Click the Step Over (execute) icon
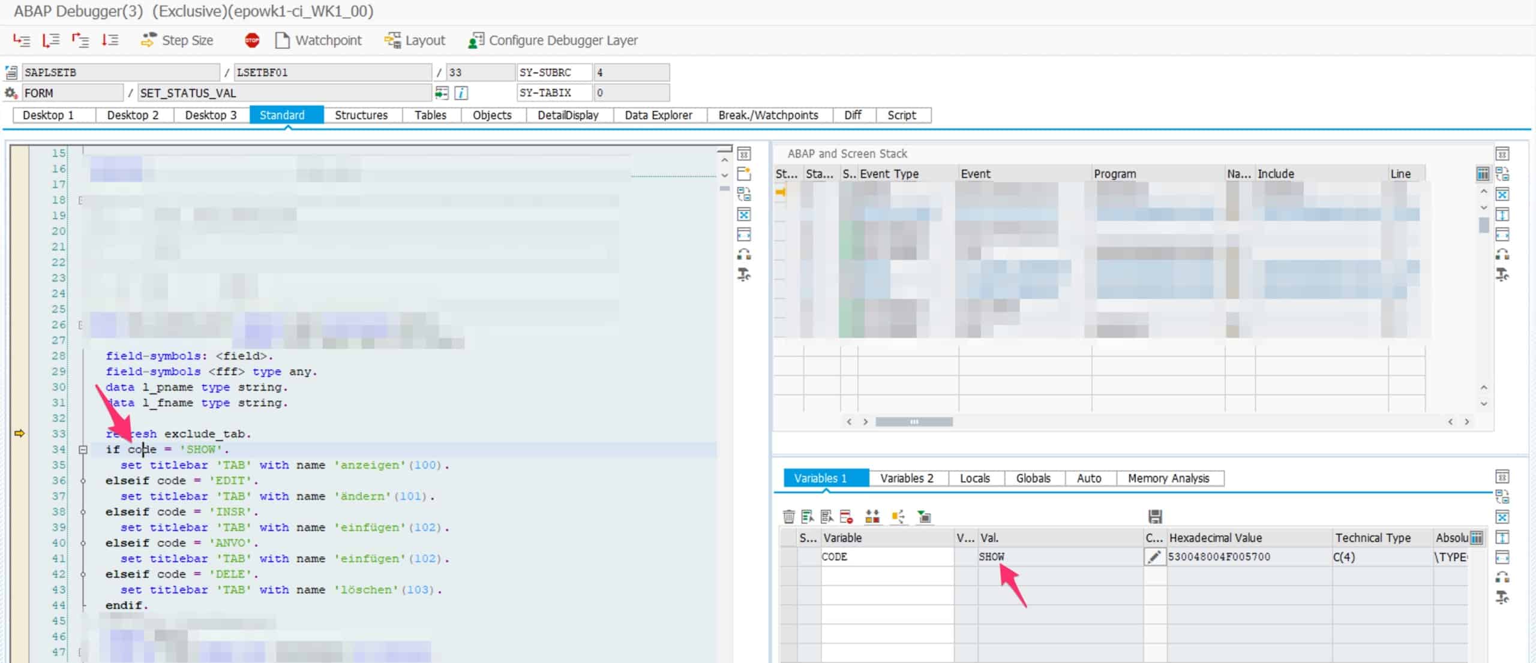 pyautogui.click(x=50, y=40)
